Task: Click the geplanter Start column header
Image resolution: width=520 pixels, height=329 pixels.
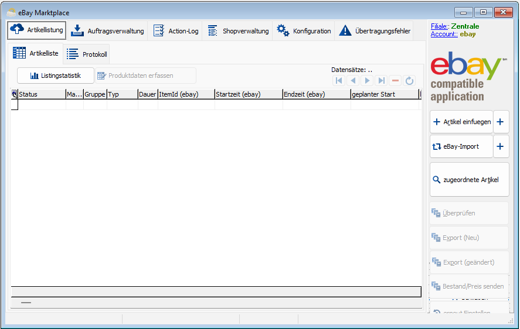Action: [x=385, y=94]
